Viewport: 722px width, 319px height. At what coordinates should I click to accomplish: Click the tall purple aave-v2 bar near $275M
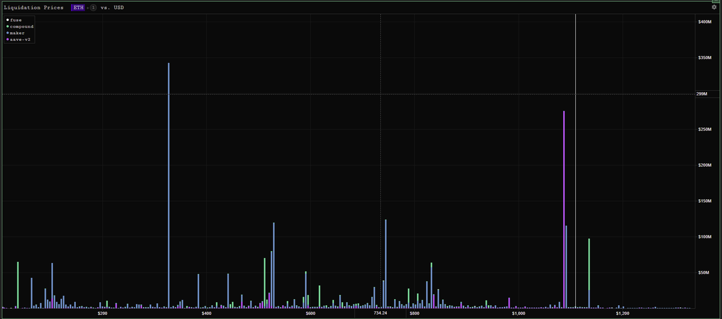(564, 209)
